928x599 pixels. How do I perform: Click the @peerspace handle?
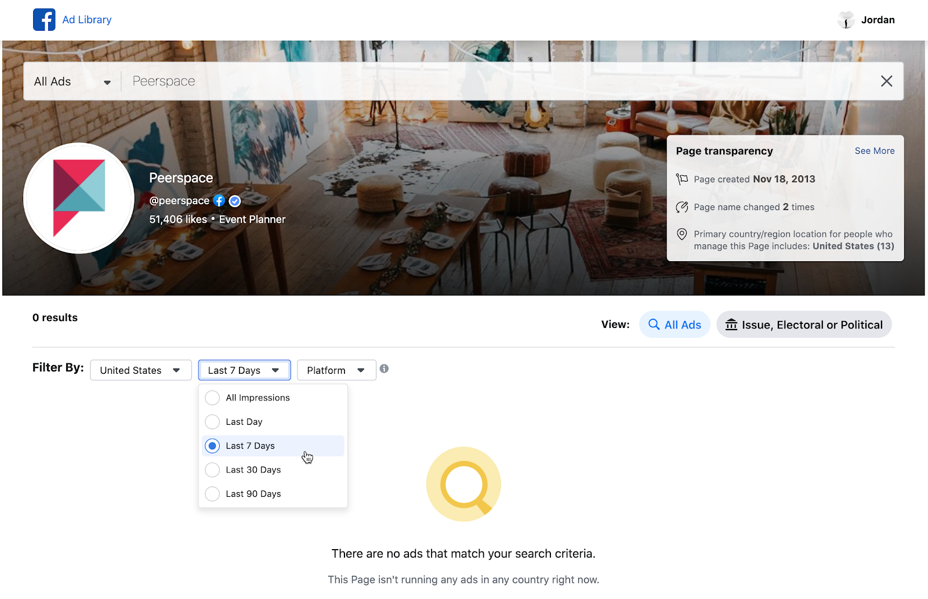pos(179,201)
